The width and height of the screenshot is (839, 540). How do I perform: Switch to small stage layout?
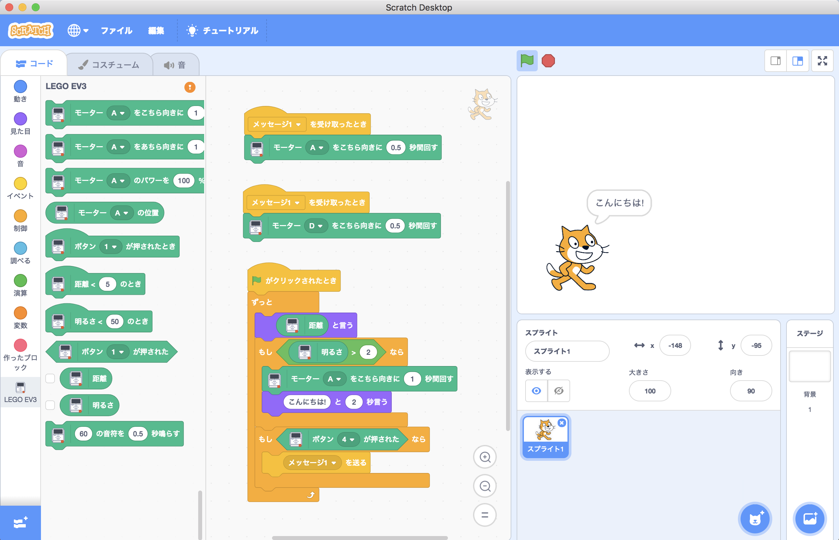click(776, 61)
